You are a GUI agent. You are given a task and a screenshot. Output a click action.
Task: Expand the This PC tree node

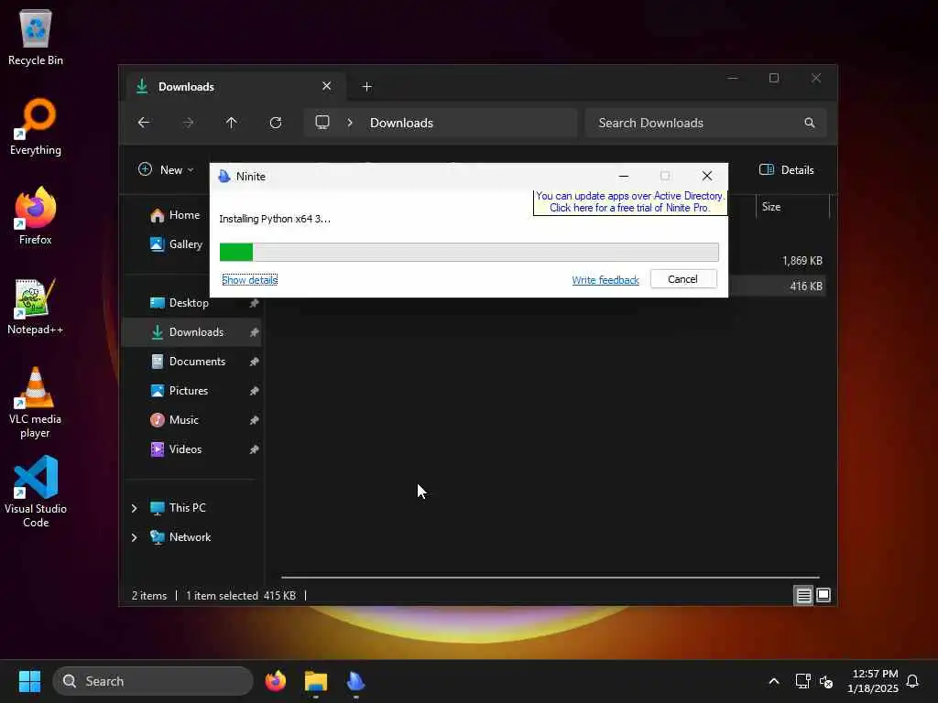134,508
